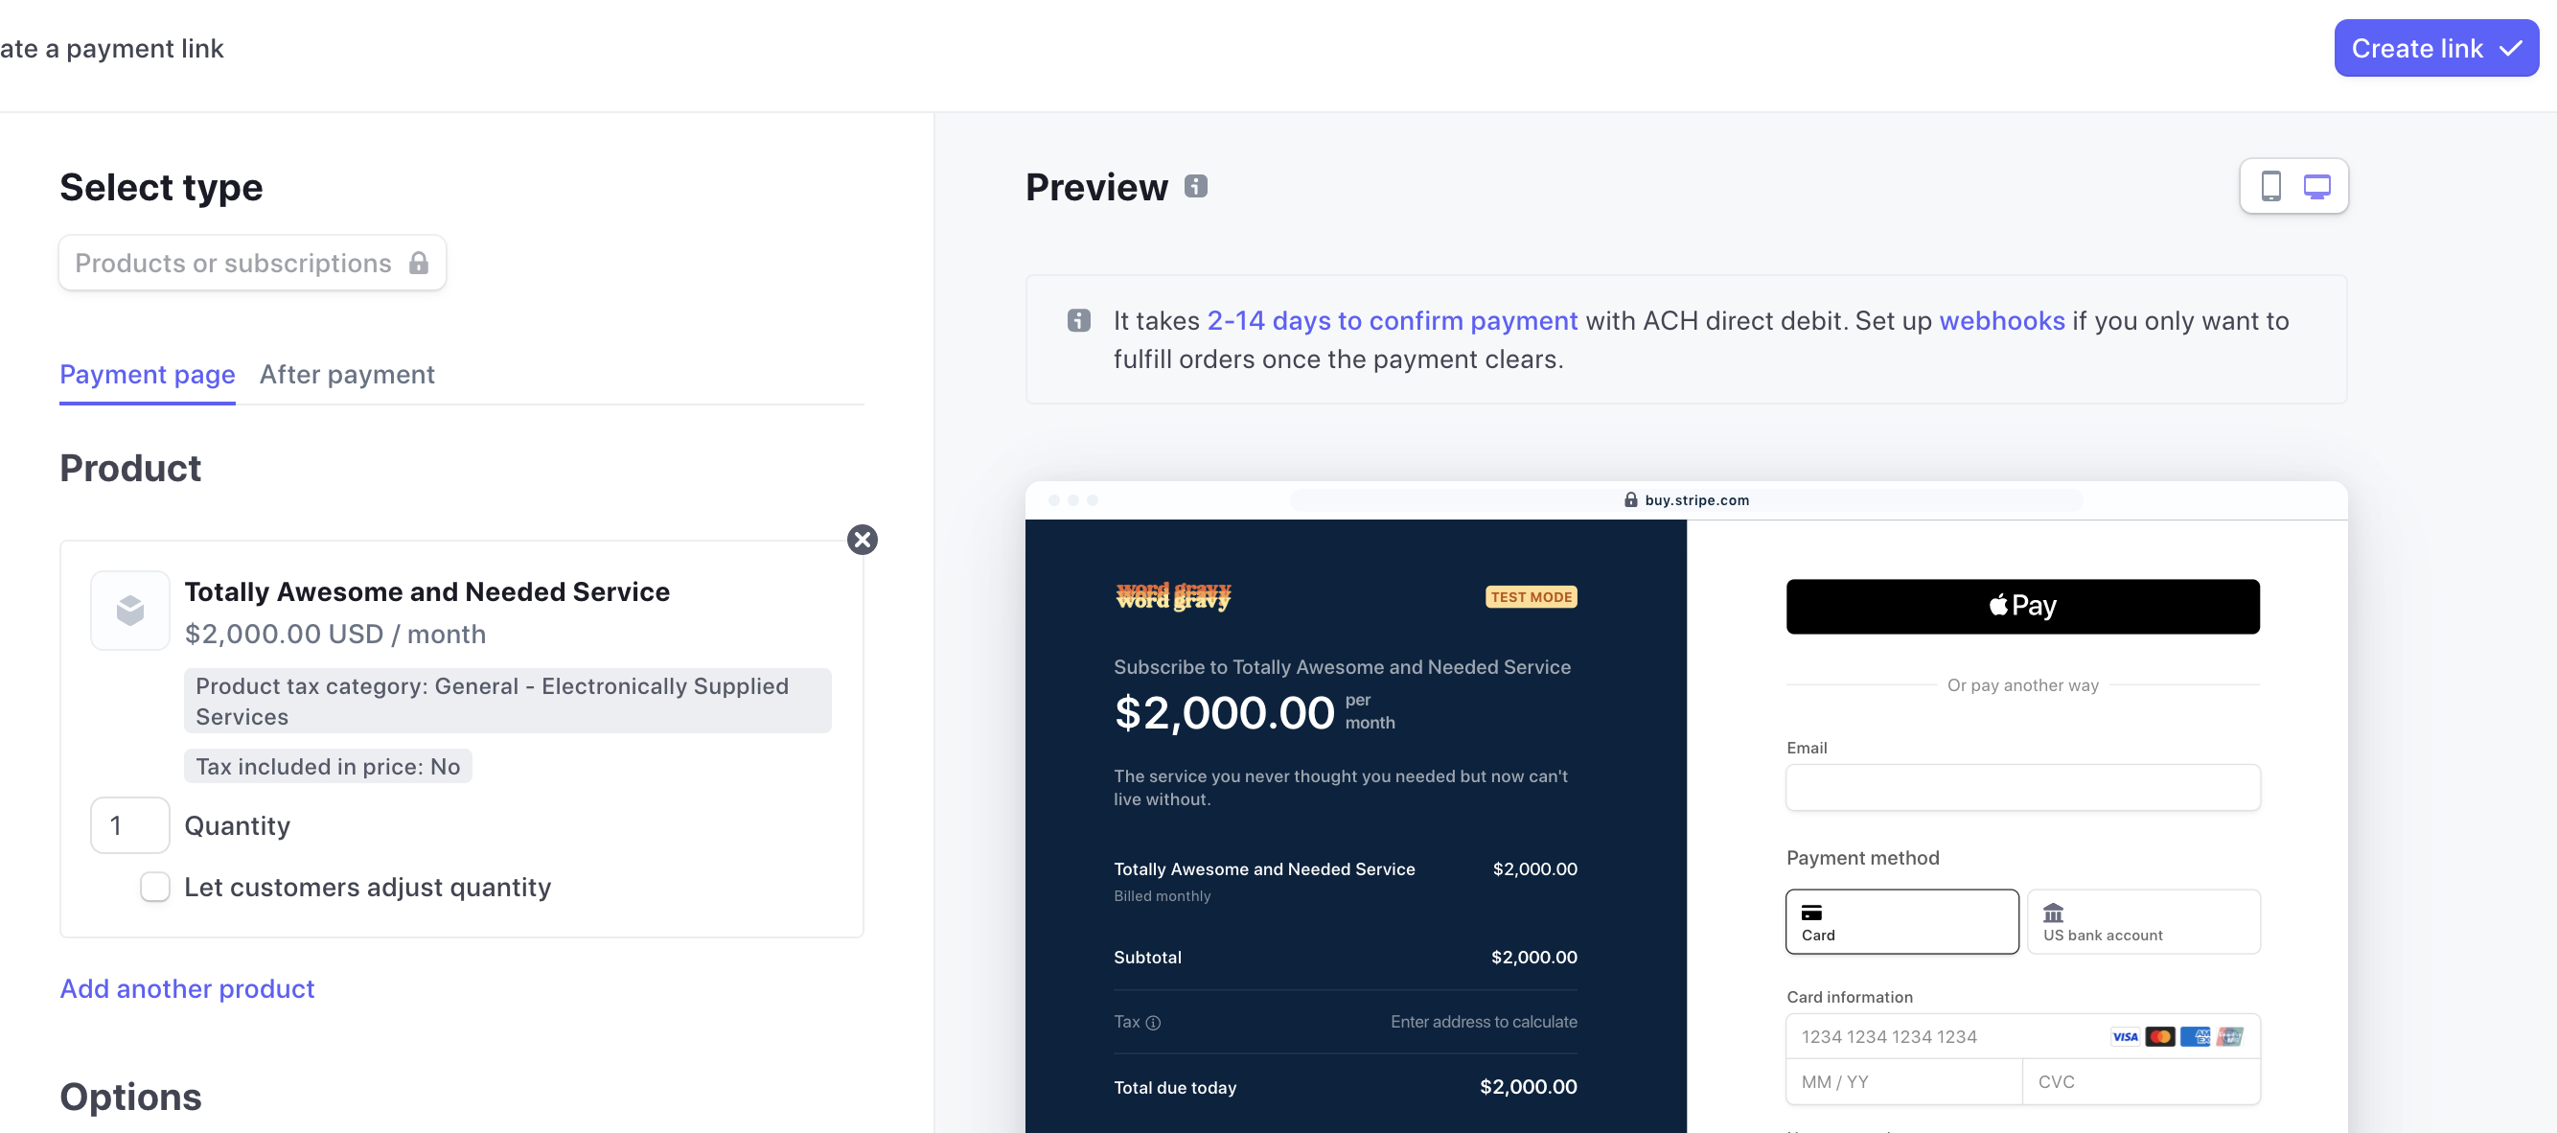Viewport: 2557px width, 1133px height.
Task: Click the Apple Pay button in preview
Action: [2022, 607]
